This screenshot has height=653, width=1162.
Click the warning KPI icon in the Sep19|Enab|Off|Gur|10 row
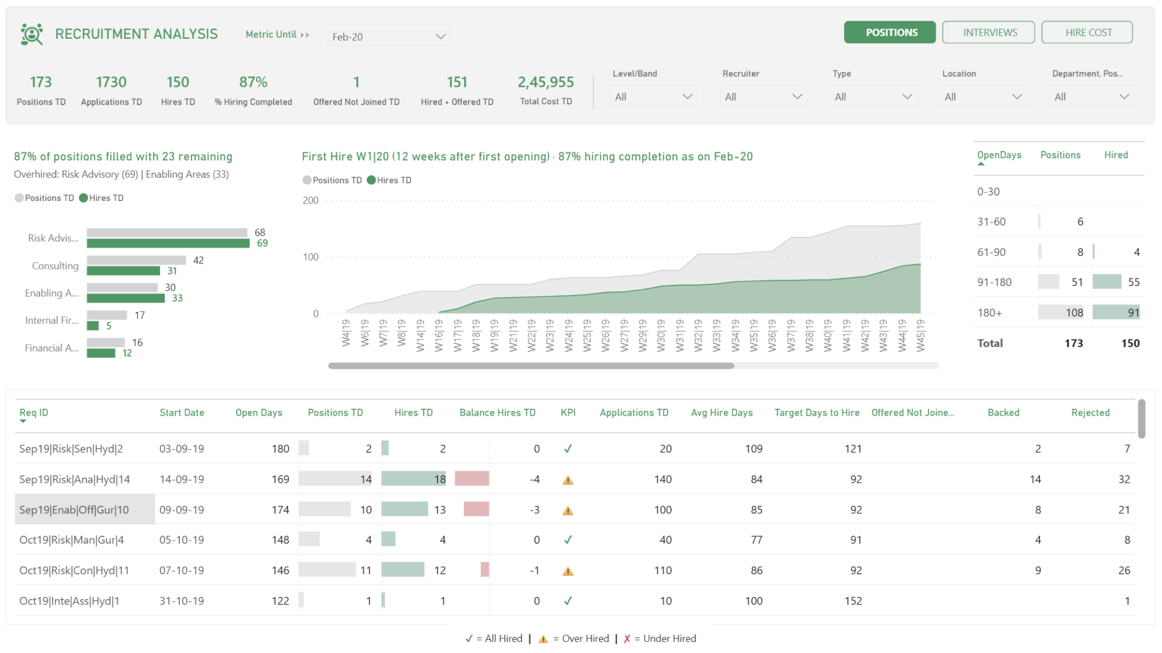[x=568, y=511]
